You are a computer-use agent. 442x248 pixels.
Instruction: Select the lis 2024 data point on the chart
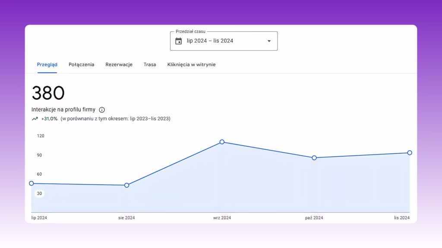[x=410, y=153]
